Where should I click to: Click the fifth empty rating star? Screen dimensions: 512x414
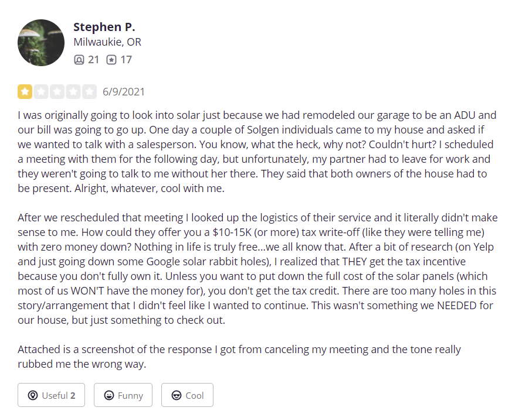point(90,91)
